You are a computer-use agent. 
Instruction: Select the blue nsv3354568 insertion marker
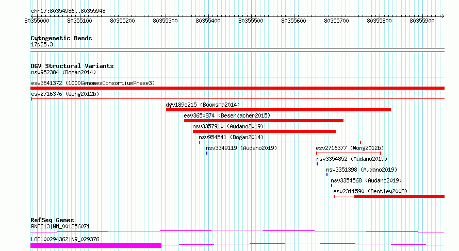pyautogui.click(x=332, y=186)
